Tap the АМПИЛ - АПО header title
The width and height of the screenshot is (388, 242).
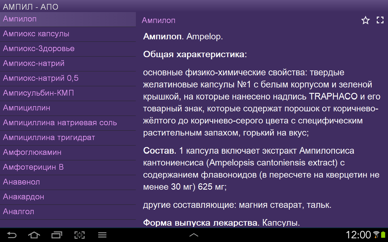tap(31, 7)
